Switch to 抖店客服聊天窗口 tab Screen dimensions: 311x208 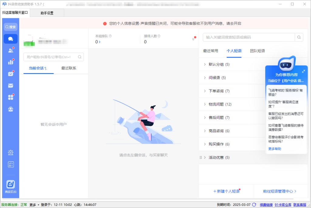pos(15,13)
